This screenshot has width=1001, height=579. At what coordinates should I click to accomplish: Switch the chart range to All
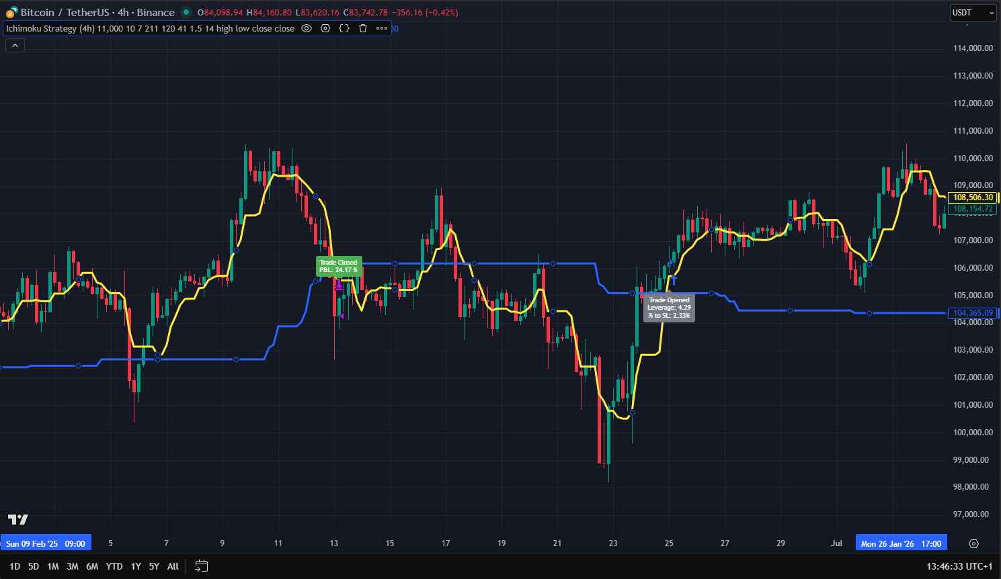[x=173, y=566]
